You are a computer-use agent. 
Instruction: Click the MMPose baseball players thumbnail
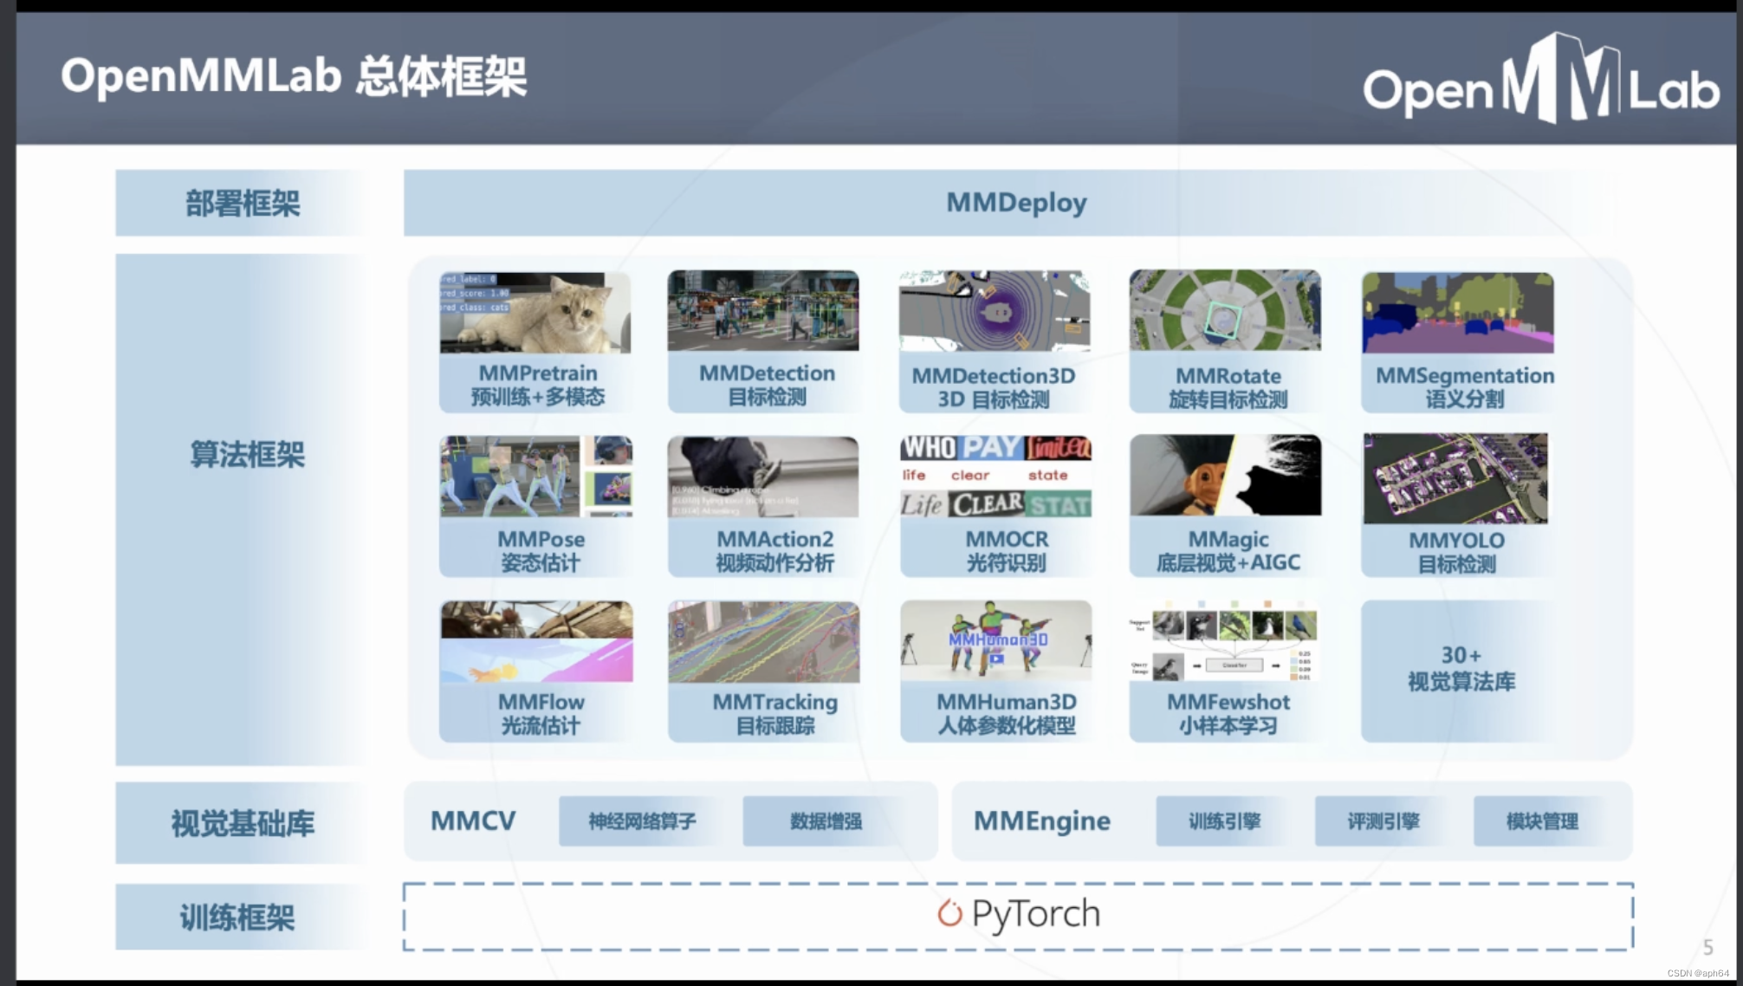pyautogui.click(x=536, y=477)
